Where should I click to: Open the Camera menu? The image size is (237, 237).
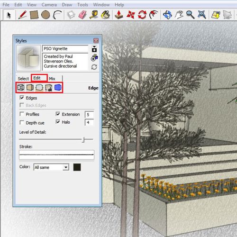click(x=49, y=5)
